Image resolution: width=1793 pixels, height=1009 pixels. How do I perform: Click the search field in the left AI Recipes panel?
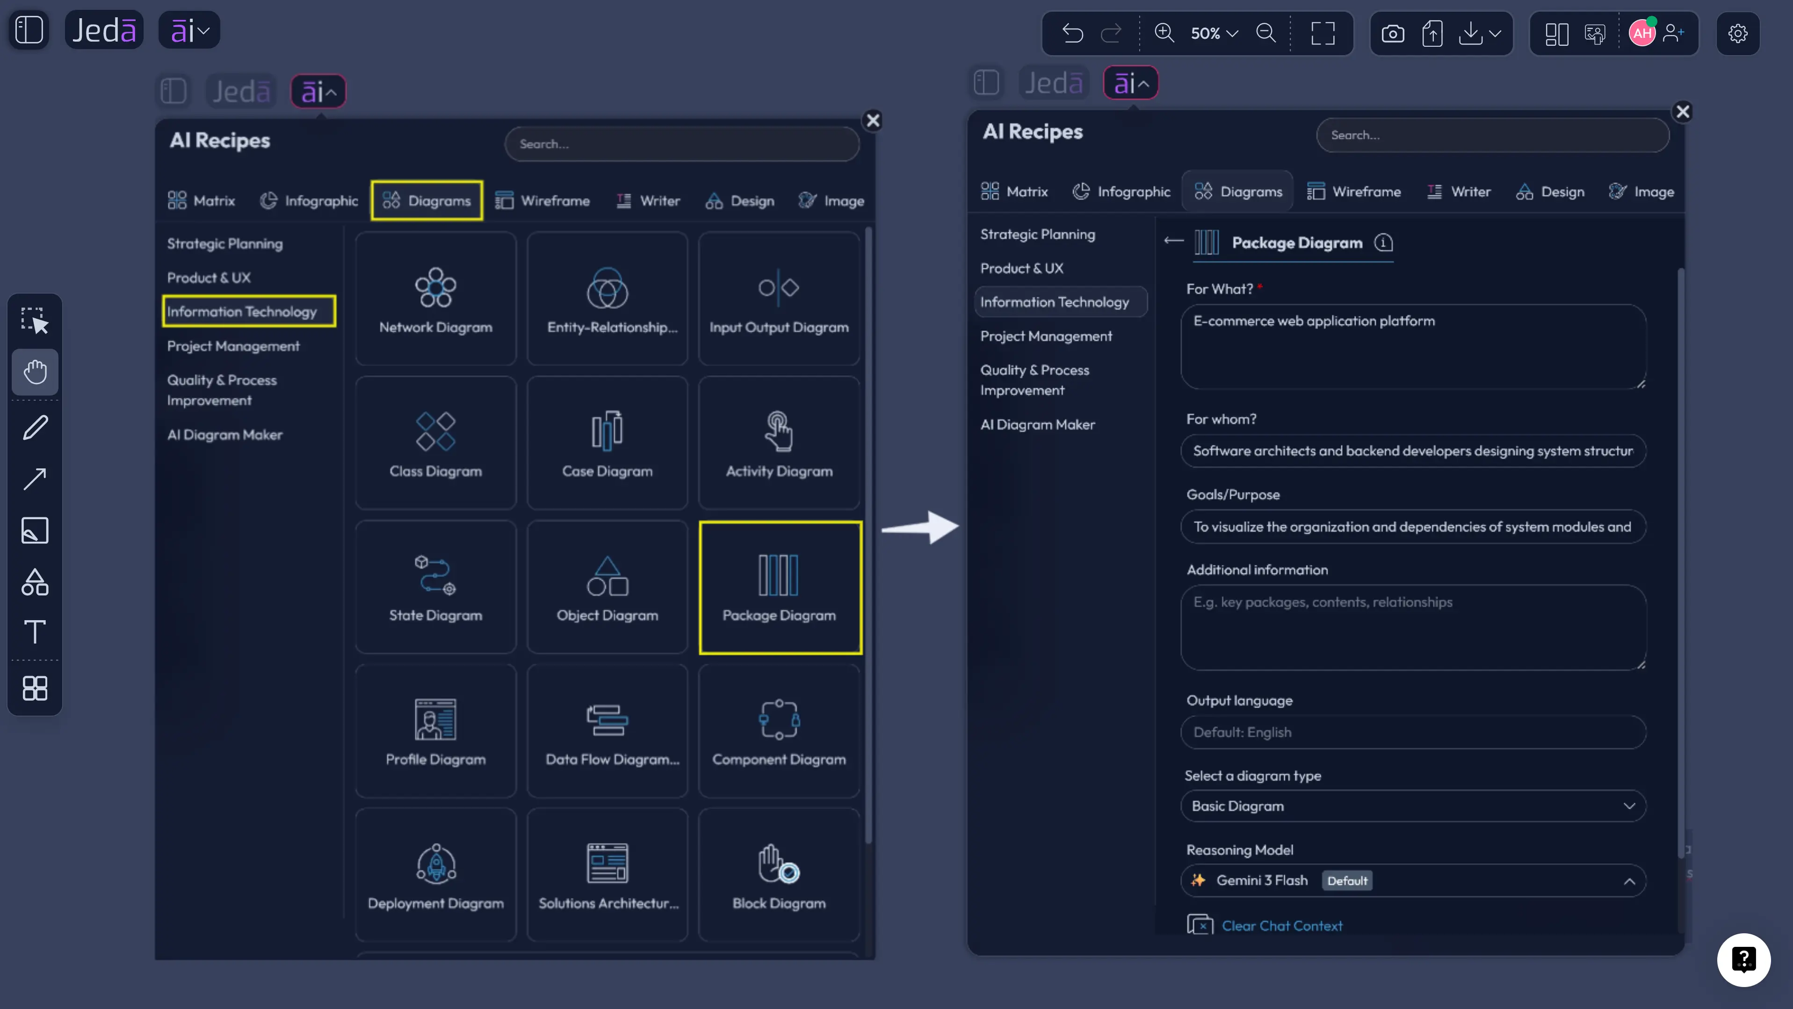(682, 144)
